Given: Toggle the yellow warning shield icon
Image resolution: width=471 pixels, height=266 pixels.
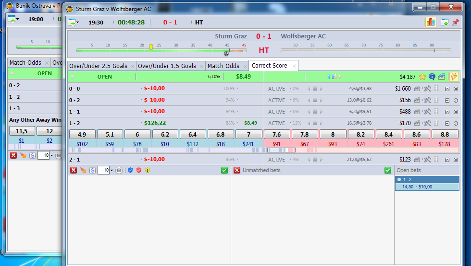Looking at the screenshot, I should click(148, 170).
